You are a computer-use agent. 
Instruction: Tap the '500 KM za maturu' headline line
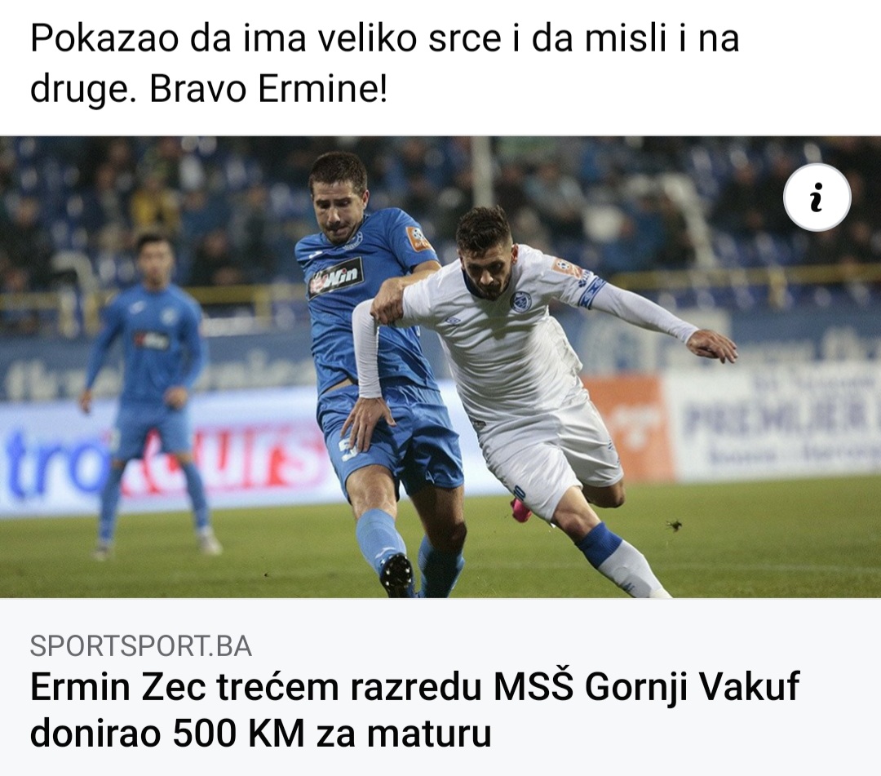point(331,732)
